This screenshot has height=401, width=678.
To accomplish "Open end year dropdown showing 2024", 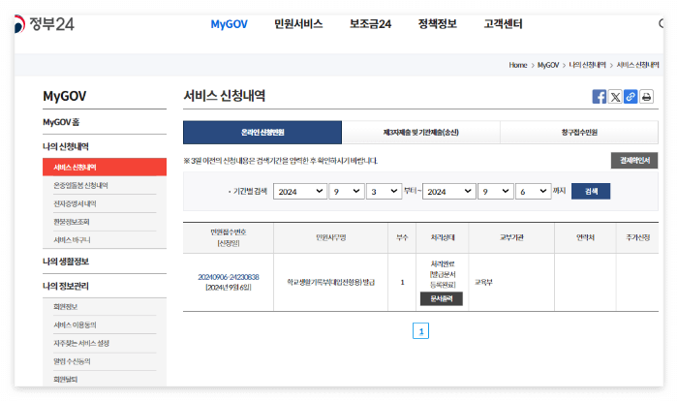I will [448, 191].
